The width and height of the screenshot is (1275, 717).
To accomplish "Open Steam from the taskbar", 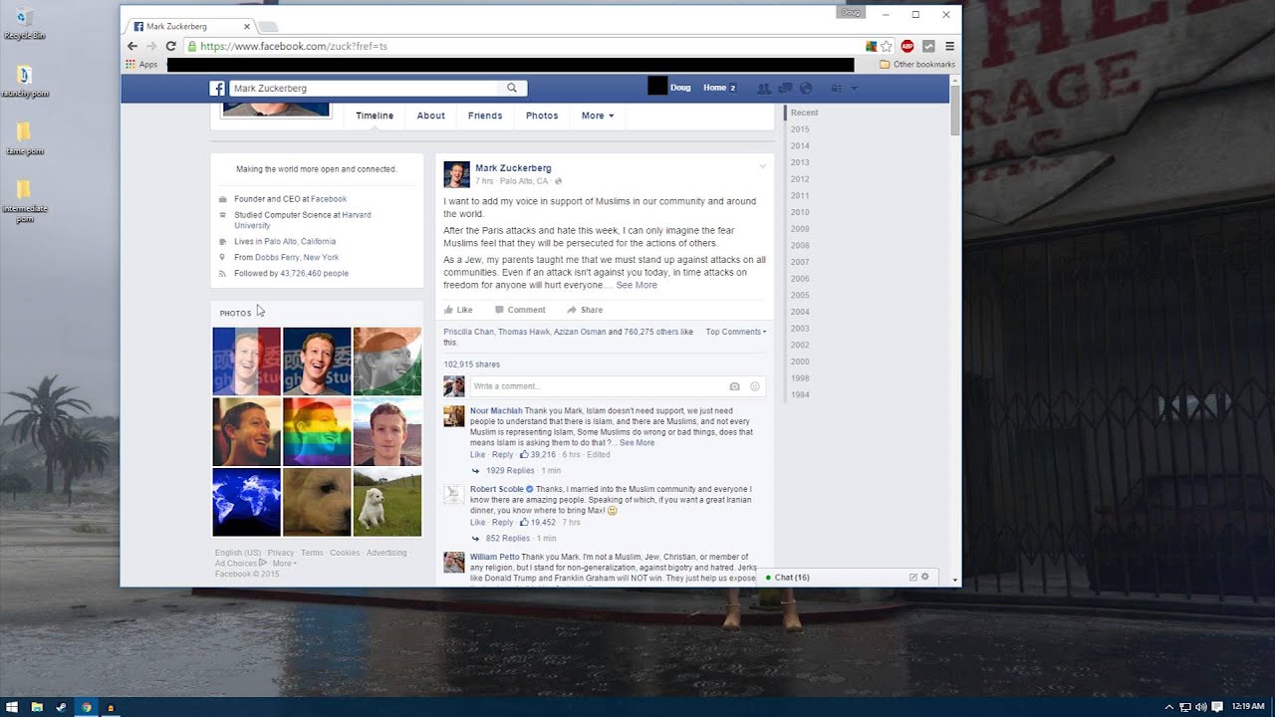I will tap(62, 707).
